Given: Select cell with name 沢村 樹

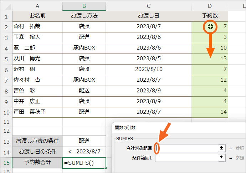Looking at the screenshot, I should click(x=37, y=69).
